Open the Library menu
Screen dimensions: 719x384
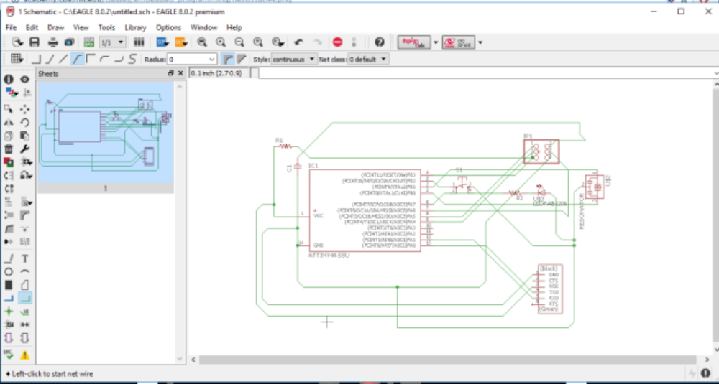coord(135,27)
